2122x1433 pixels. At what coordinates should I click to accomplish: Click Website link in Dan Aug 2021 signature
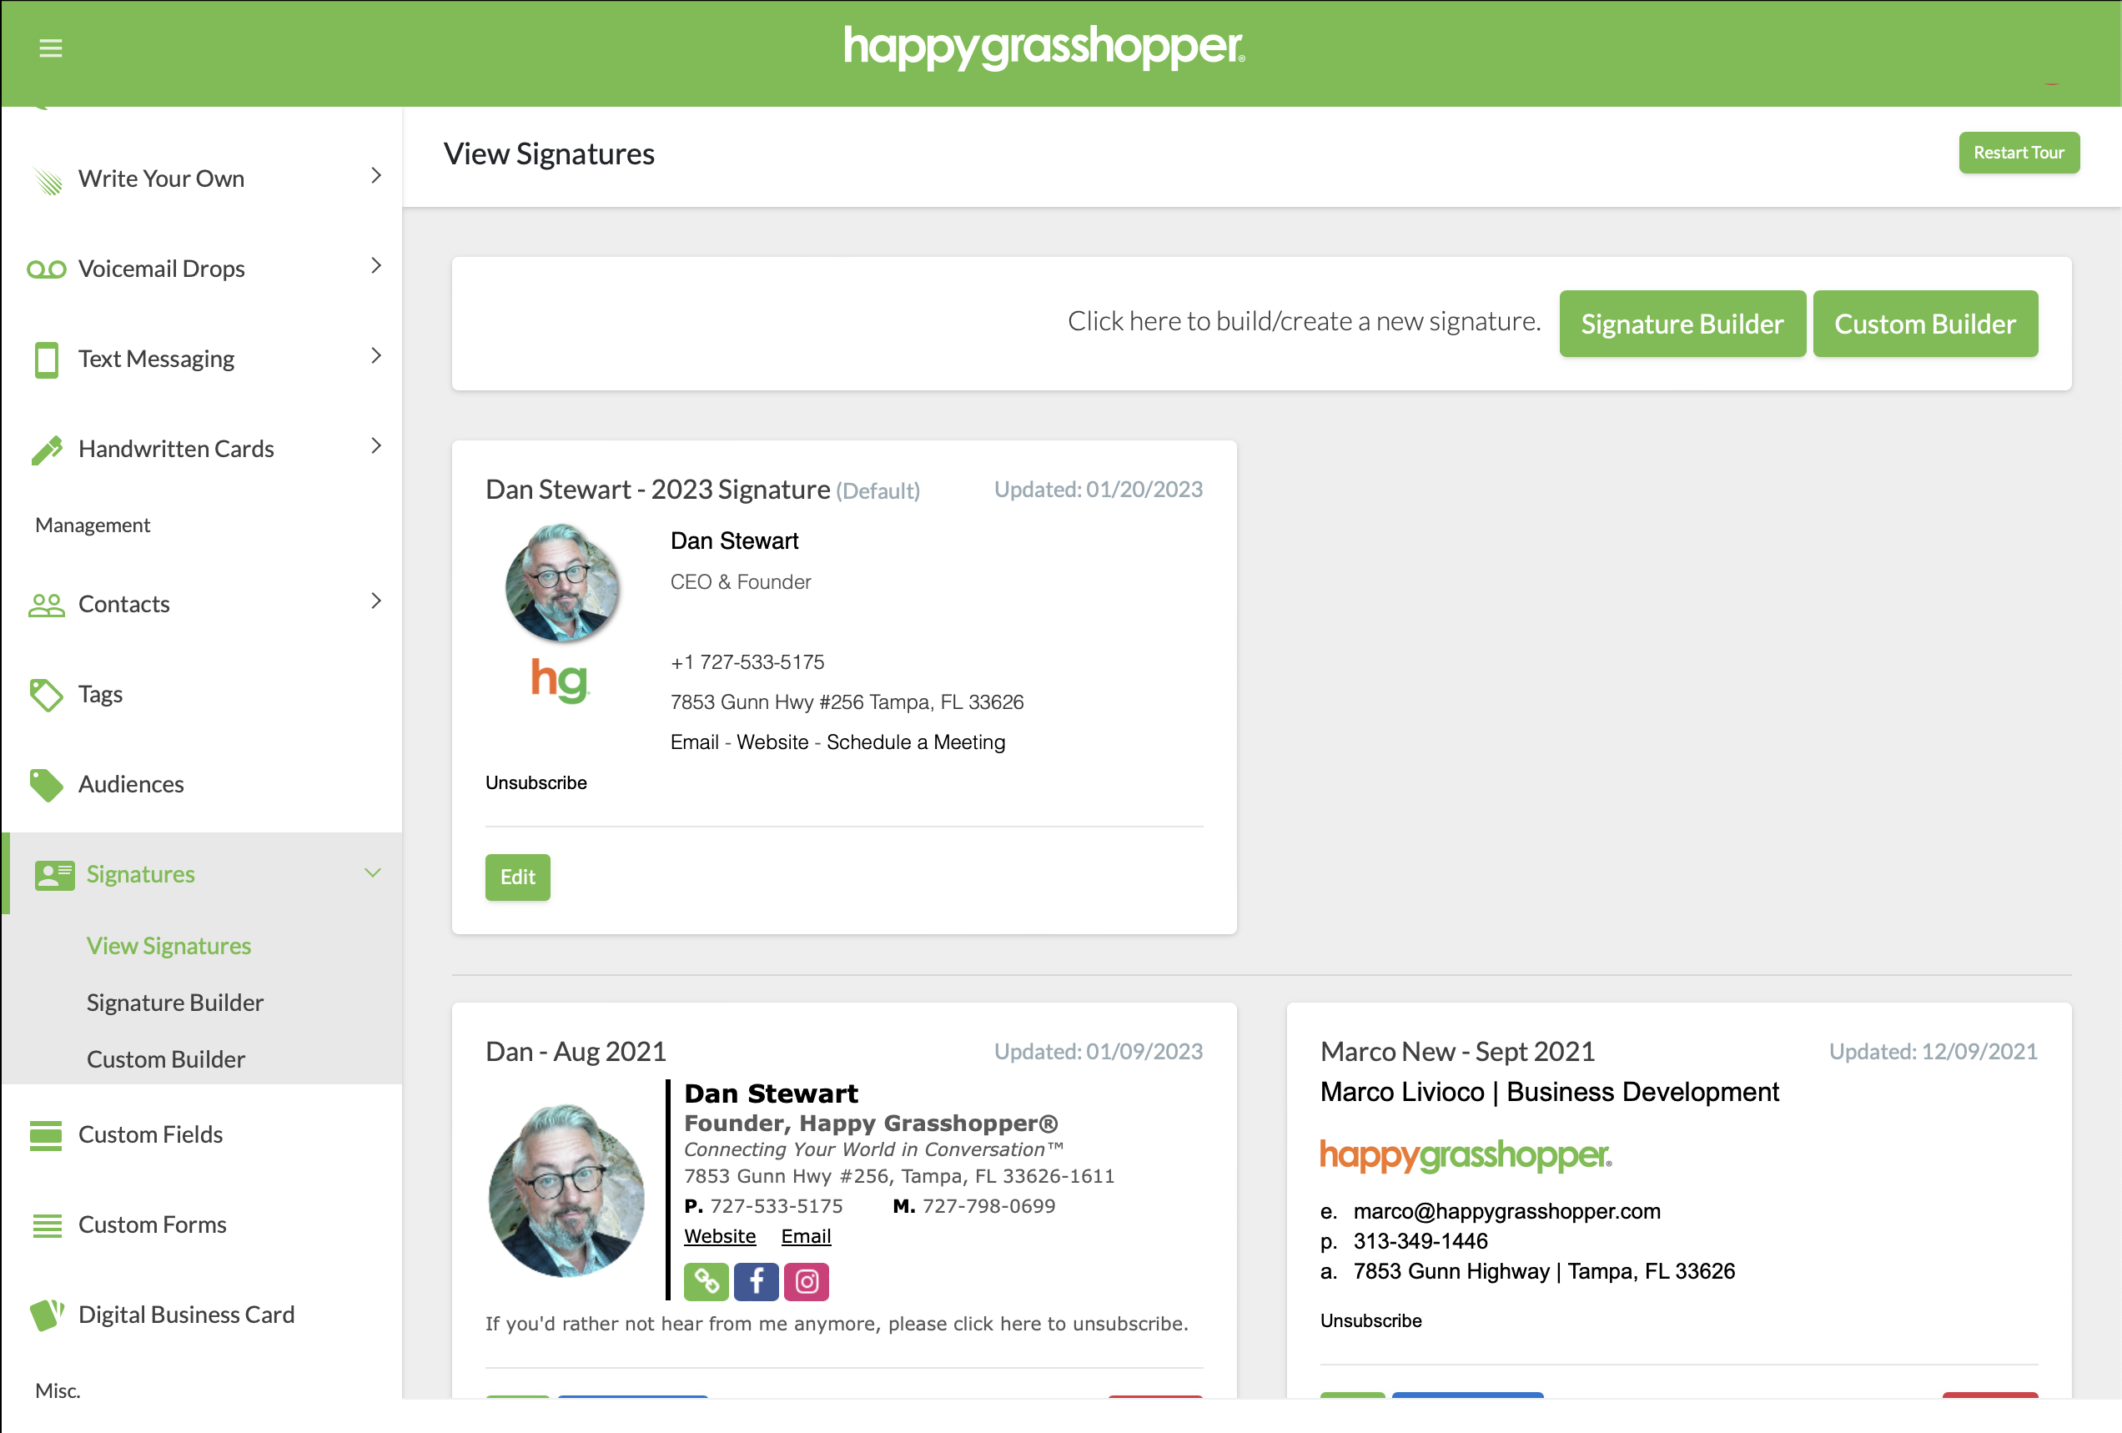pos(721,1237)
